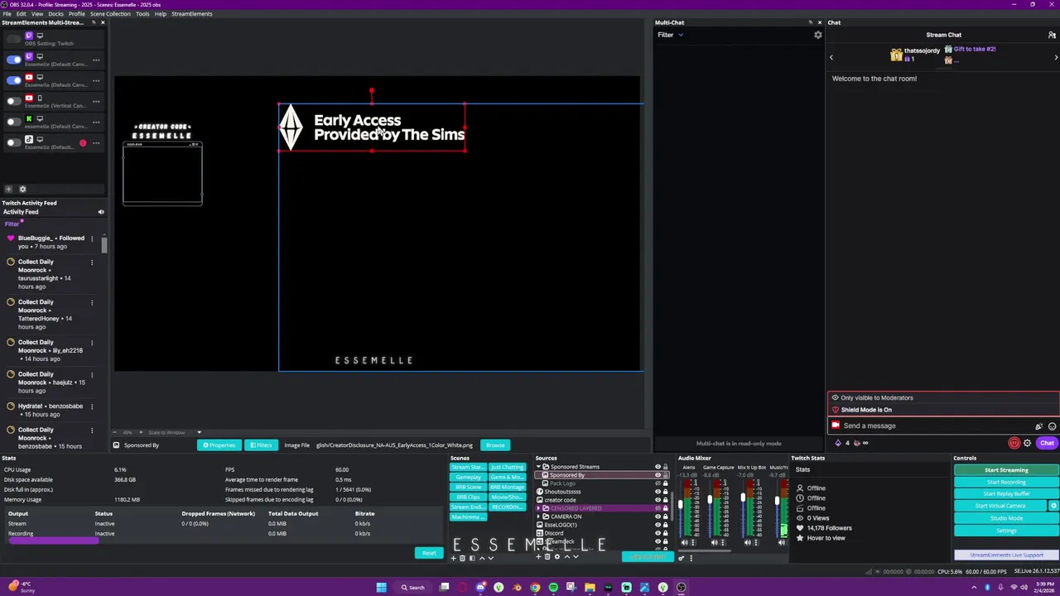Screen dimensions: 1060x596
Task: Click the Start Streaming button
Action: [x=1006, y=470]
